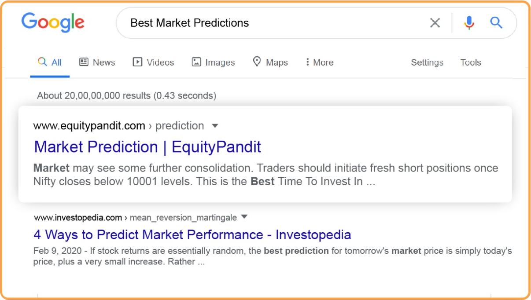Start voice search with microphone
531x300 pixels.
pos(469,23)
